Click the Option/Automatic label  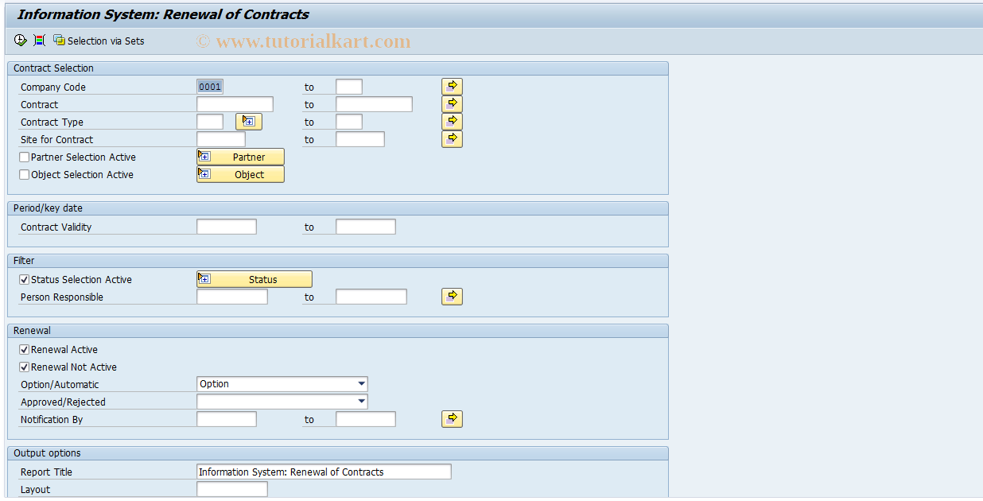pos(60,385)
